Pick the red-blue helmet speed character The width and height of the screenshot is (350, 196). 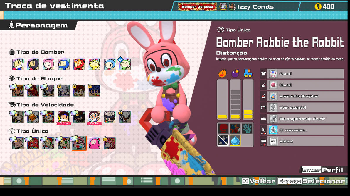(48, 117)
